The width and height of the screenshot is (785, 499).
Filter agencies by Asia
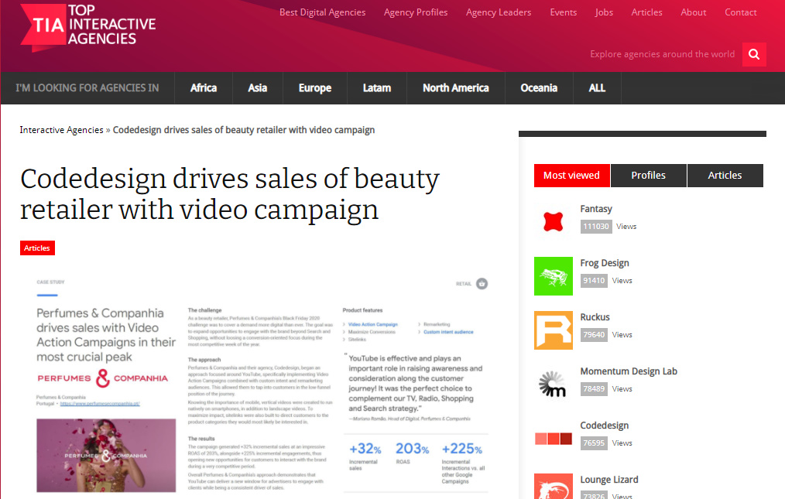[257, 88]
